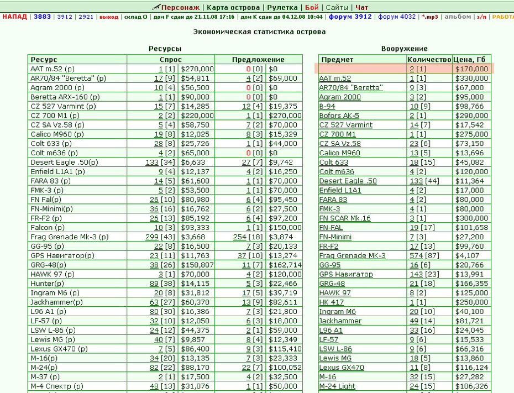
Task: Open supply count 37 for GPS Навигатор(p)
Action: pyautogui.click(x=242, y=256)
